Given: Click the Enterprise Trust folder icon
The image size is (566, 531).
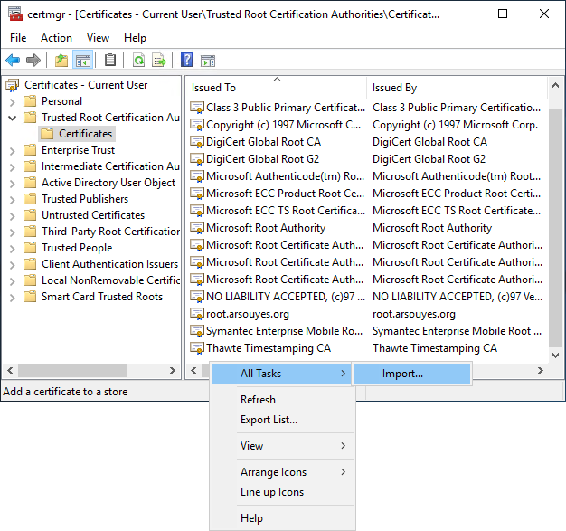Looking at the screenshot, I should 30,150.
